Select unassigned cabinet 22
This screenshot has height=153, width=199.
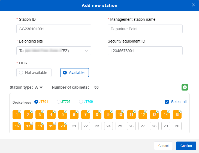coord(86,126)
